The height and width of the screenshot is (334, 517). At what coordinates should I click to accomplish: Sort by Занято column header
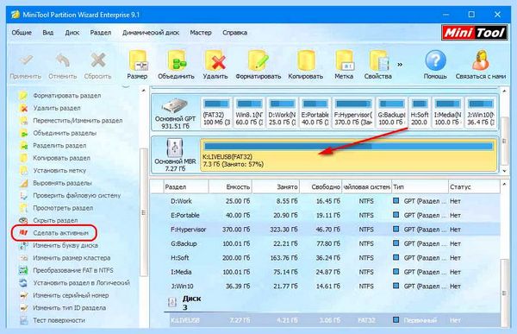(276, 187)
